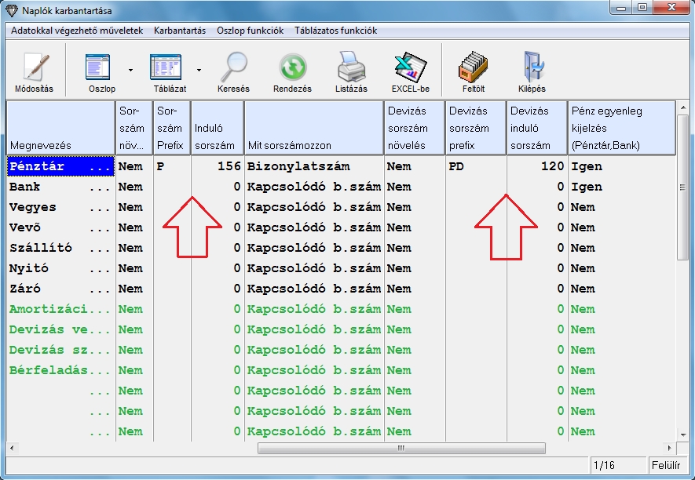Open Keresés search with magnifier icon
This screenshot has height=480, width=695.
click(x=233, y=68)
